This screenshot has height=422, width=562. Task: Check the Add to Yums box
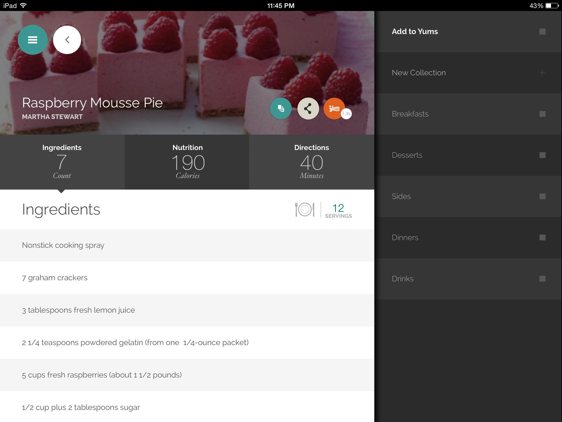click(542, 32)
